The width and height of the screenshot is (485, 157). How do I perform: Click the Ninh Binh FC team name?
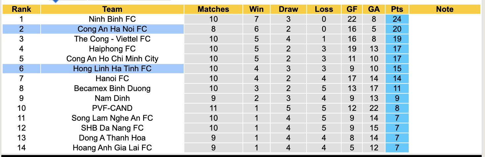point(112,19)
